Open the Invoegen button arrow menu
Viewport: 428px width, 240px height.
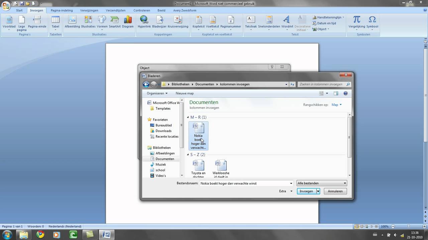318,191
